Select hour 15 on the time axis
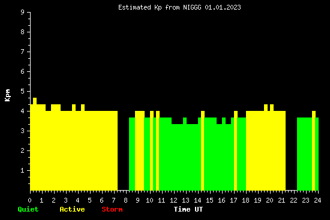The height and width of the screenshot is (220, 330). [209, 200]
